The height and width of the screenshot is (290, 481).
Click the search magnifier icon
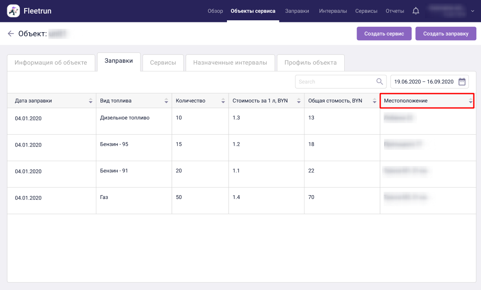(x=379, y=82)
